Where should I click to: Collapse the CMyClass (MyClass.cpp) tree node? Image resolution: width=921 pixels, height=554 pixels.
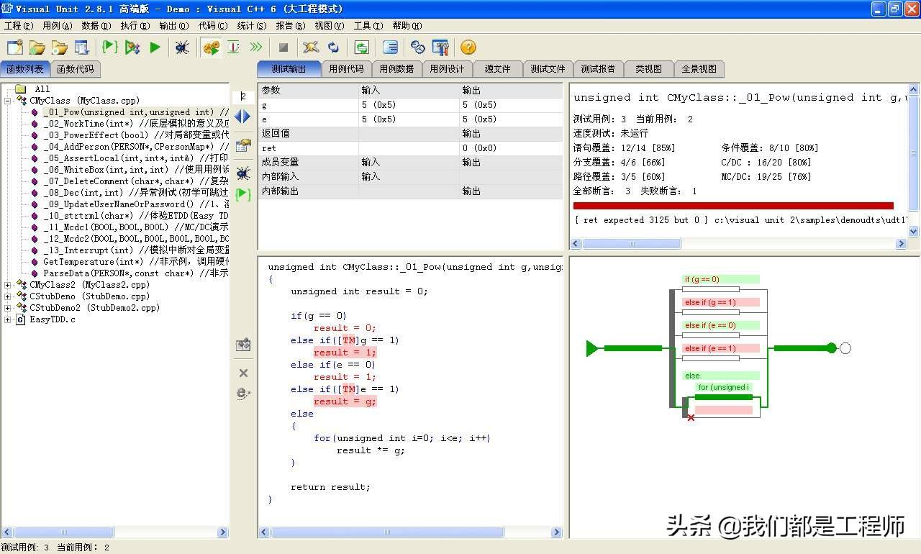7,101
